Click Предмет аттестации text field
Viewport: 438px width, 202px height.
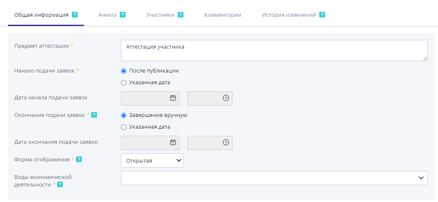274,51
